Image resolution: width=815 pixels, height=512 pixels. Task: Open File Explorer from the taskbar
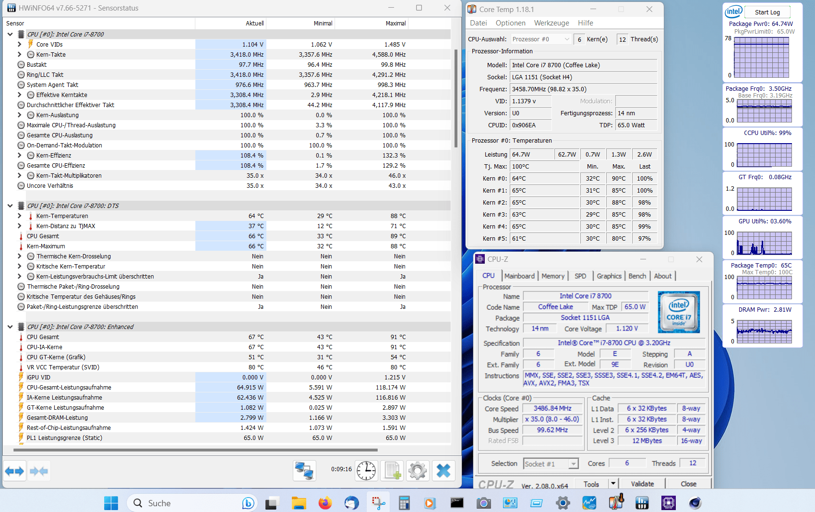point(299,503)
